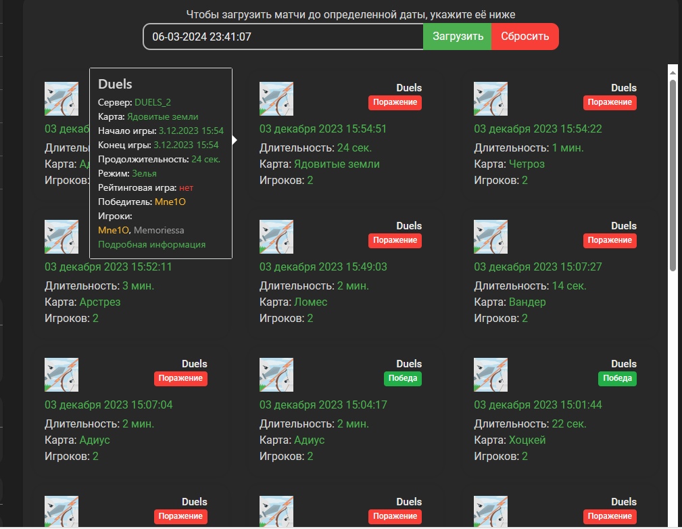Click the Duels icon for the 15:54:51 match
This screenshot has width=682, height=529.
coord(276,99)
